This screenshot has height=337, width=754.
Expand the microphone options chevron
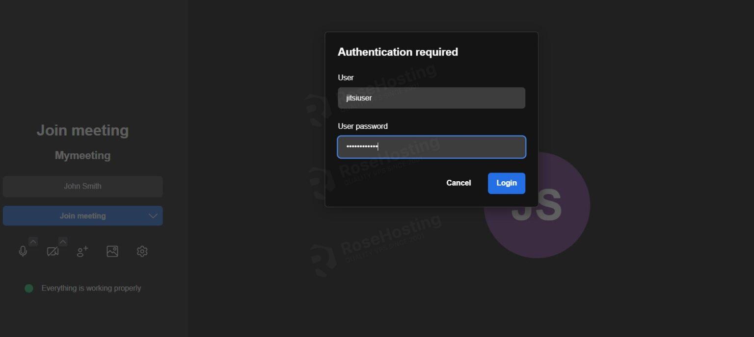tap(33, 241)
